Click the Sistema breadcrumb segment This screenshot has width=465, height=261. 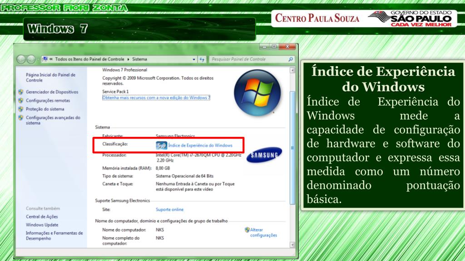click(139, 59)
